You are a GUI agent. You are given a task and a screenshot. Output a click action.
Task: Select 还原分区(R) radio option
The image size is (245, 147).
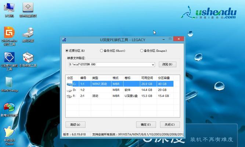click(75, 51)
